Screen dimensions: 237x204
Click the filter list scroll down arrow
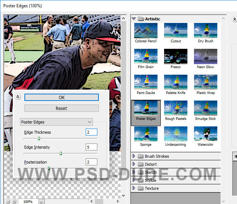[224, 201]
